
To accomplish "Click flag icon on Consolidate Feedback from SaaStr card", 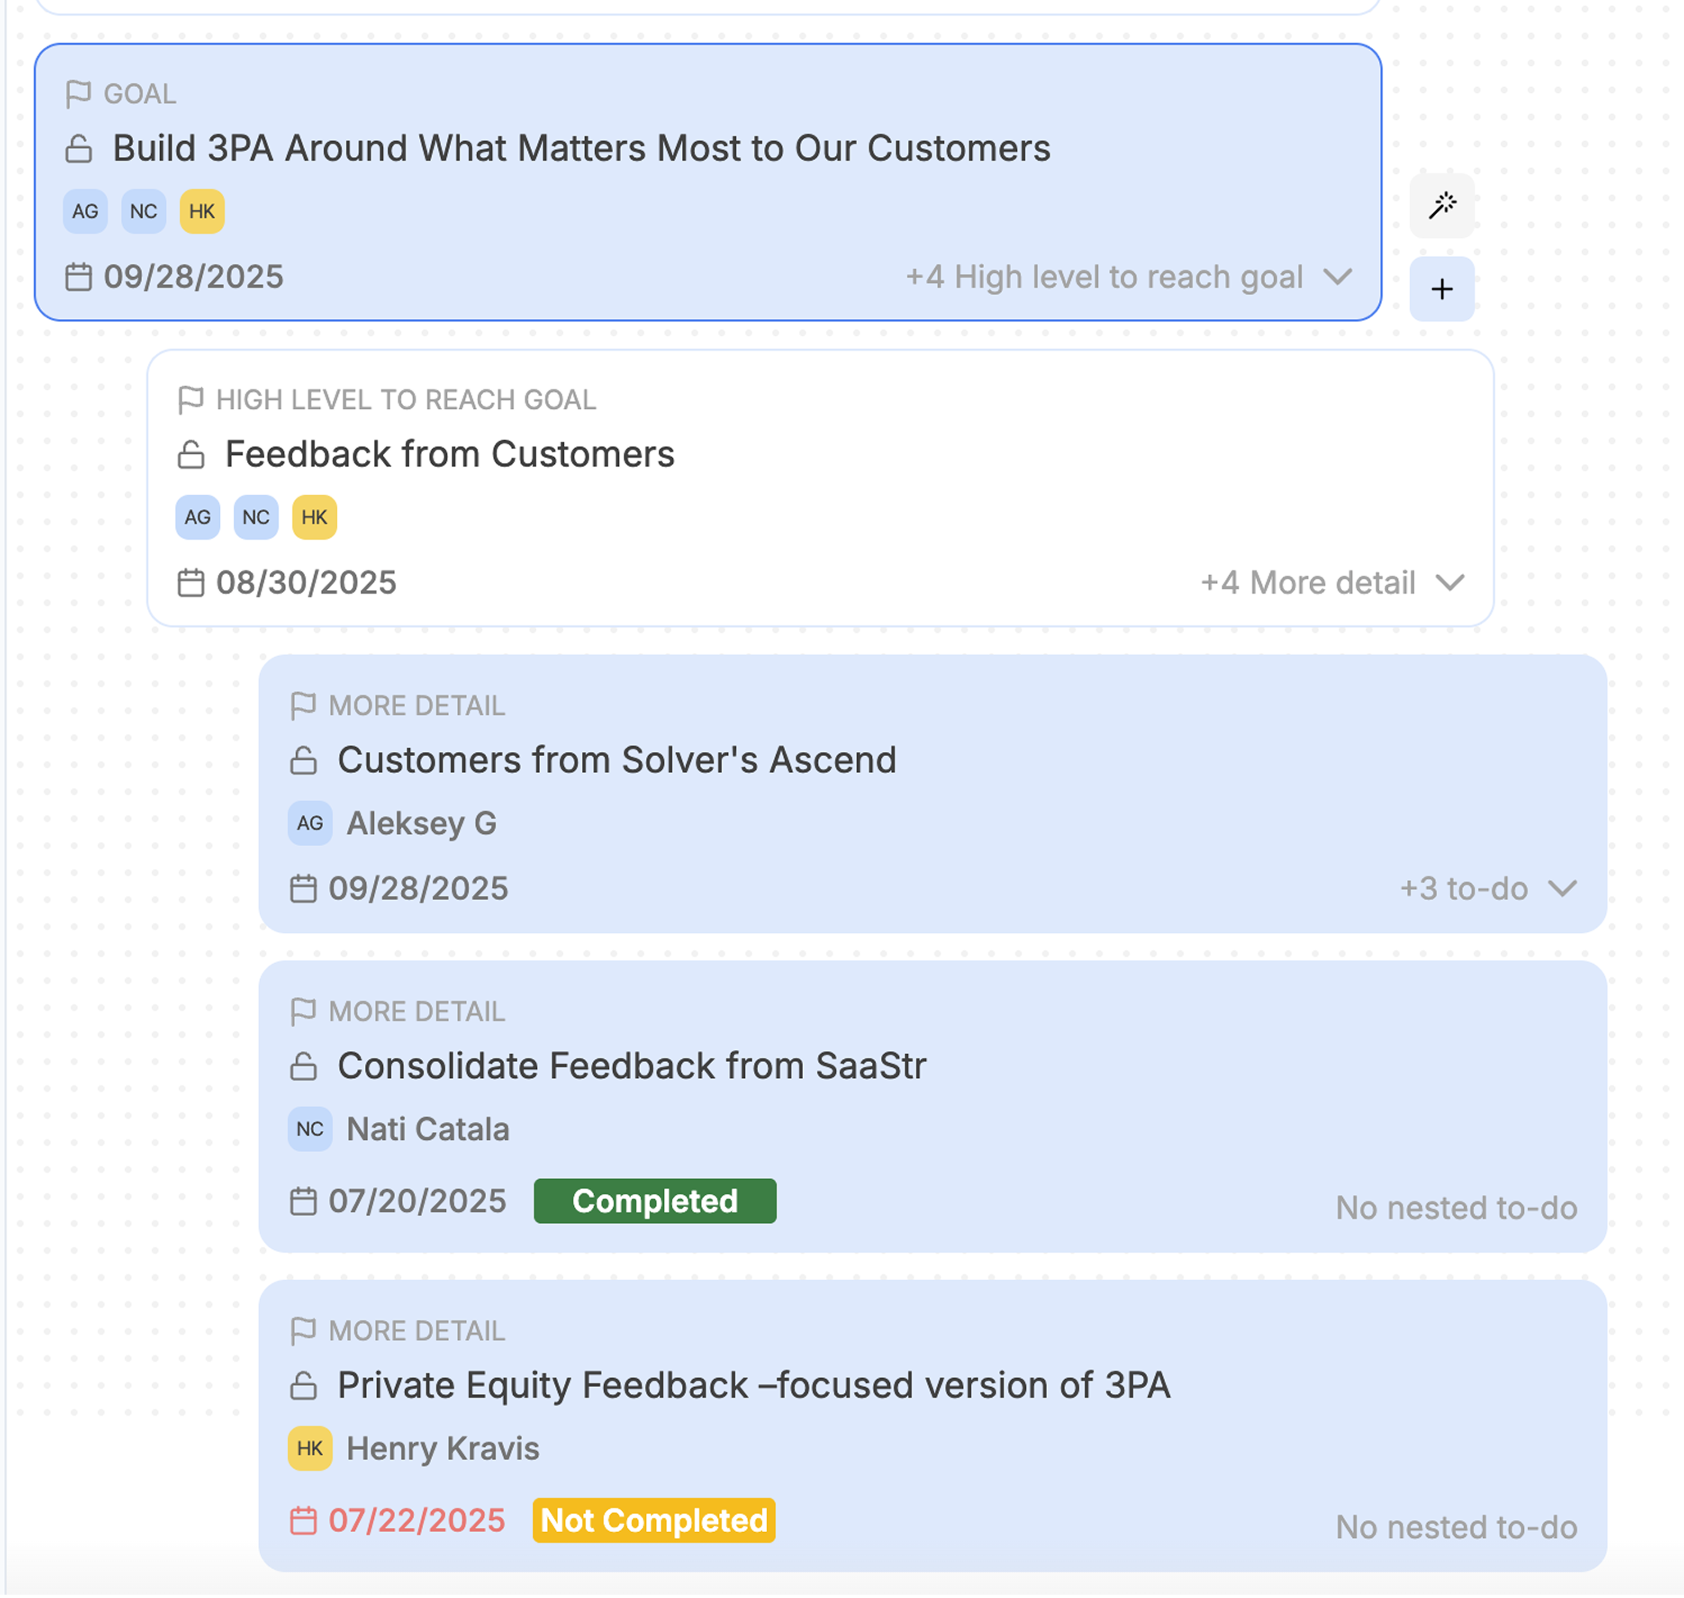I will (303, 1011).
